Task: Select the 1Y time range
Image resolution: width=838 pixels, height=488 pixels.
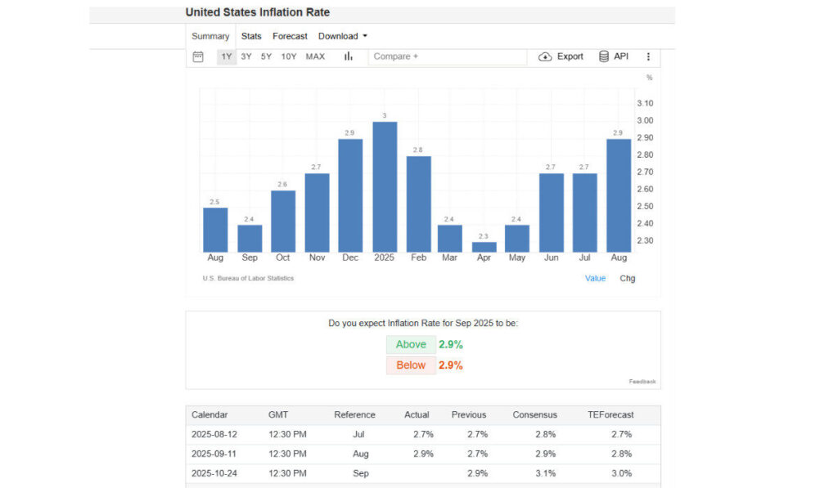Action: coord(226,56)
